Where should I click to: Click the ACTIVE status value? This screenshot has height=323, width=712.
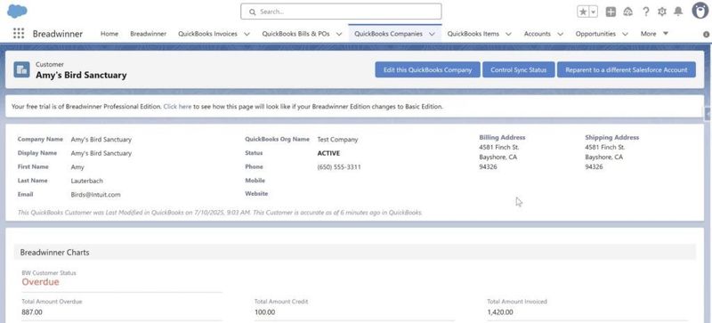coord(328,153)
